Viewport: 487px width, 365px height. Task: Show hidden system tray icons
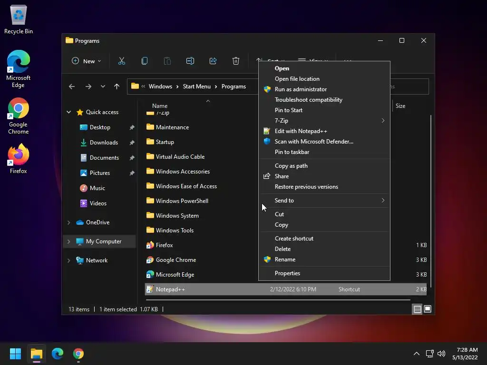click(x=417, y=354)
